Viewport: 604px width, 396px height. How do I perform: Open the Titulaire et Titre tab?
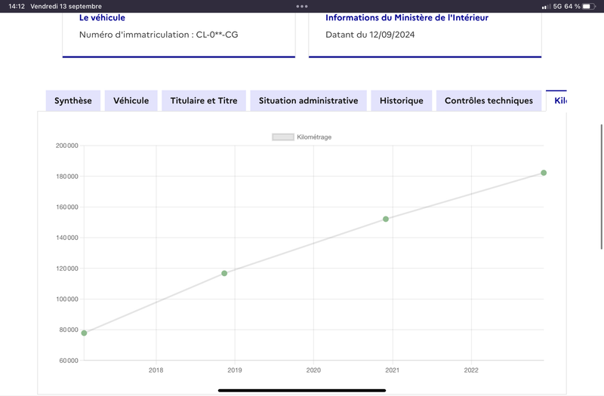[x=204, y=100]
